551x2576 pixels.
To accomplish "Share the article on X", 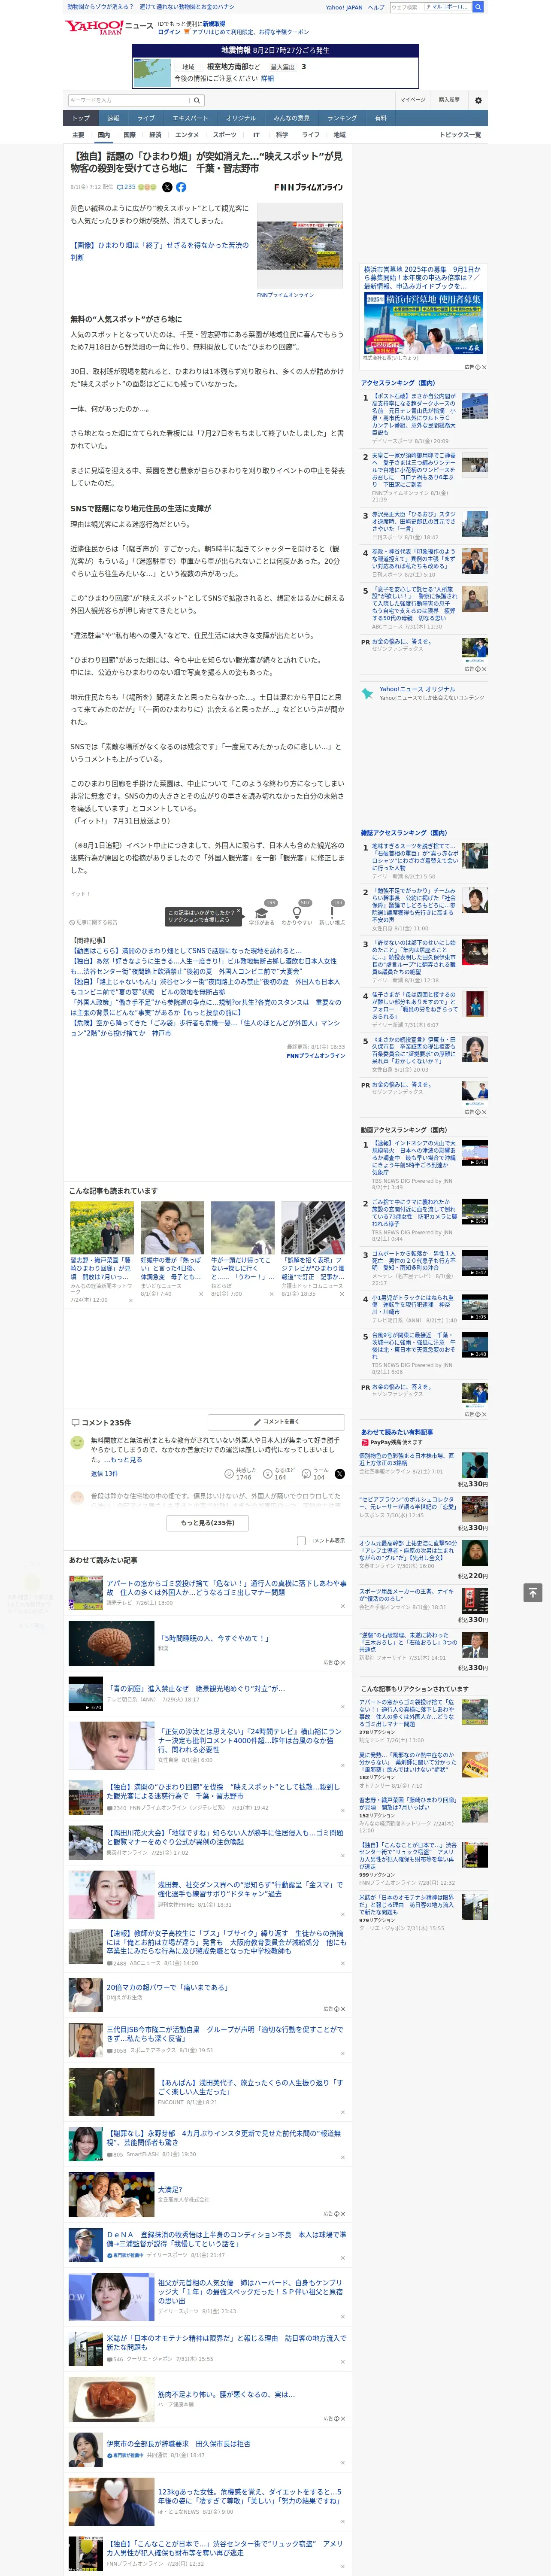I will point(167,187).
